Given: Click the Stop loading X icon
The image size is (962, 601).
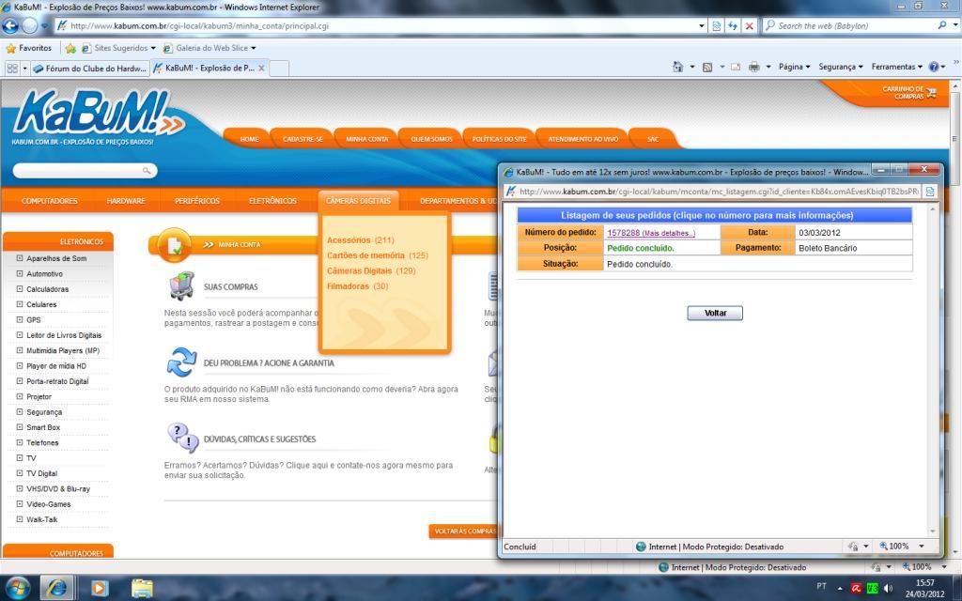Looking at the screenshot, I should tap(749, 25).
